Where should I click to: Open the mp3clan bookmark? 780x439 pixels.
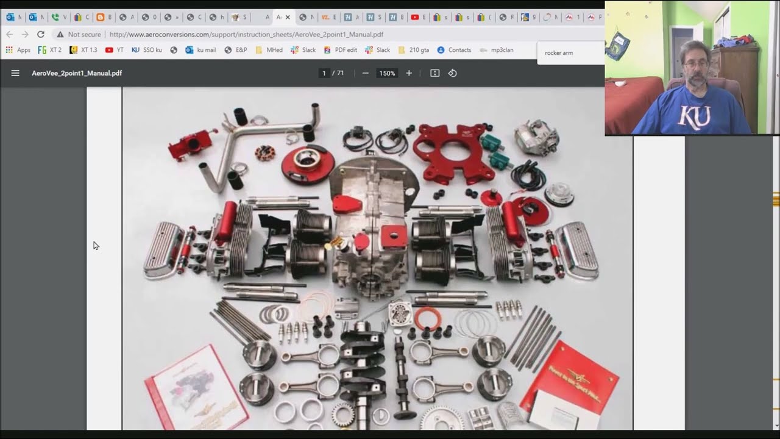pos(497,50)
